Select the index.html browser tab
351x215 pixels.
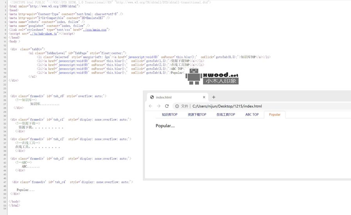tap(178, 97)
